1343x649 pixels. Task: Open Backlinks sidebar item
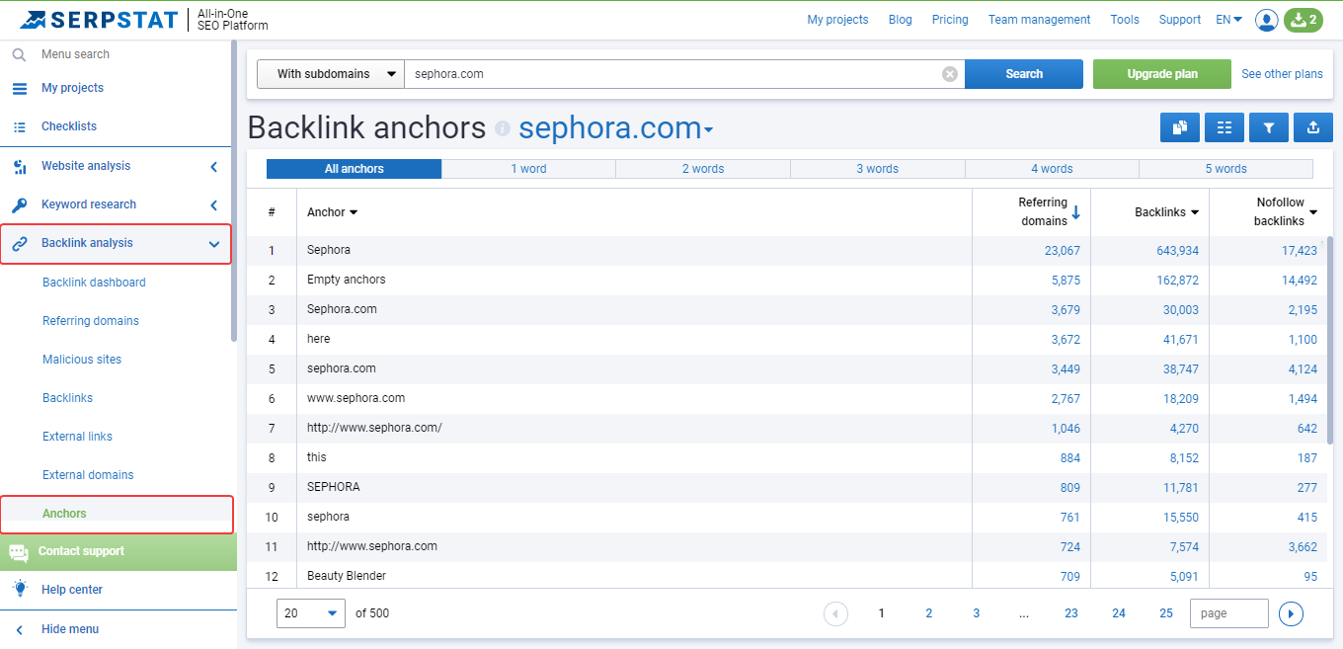[x=67, y=398]
